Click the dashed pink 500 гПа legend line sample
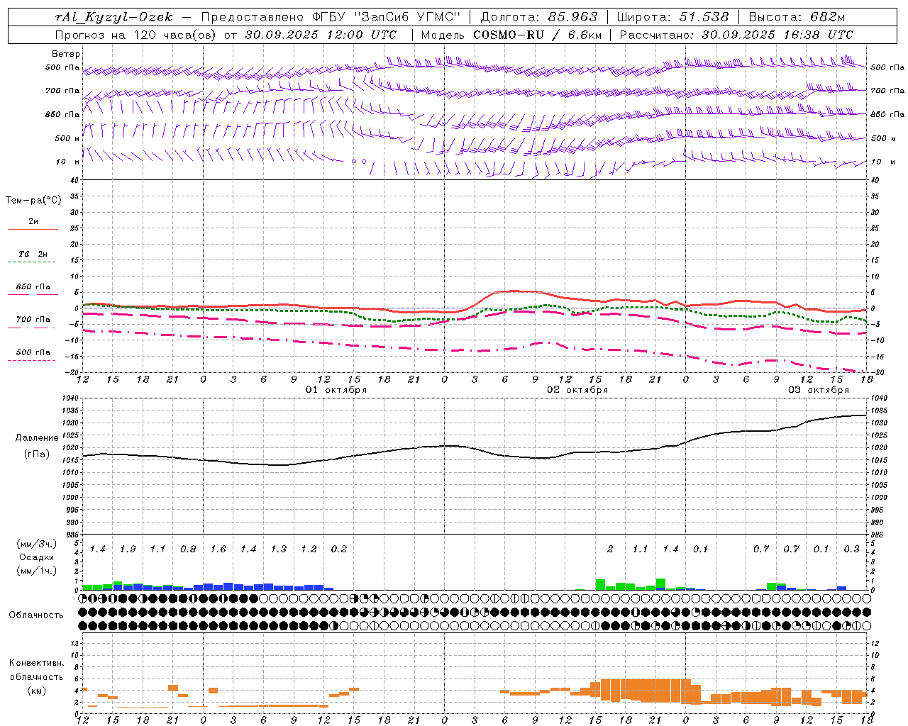The height and width of the screenshot is (726, 908). click(33, 361)
